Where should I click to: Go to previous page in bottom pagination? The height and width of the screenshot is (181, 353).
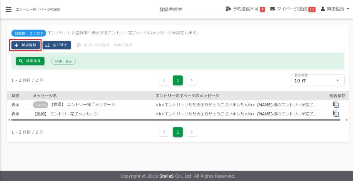click(164, 132)
